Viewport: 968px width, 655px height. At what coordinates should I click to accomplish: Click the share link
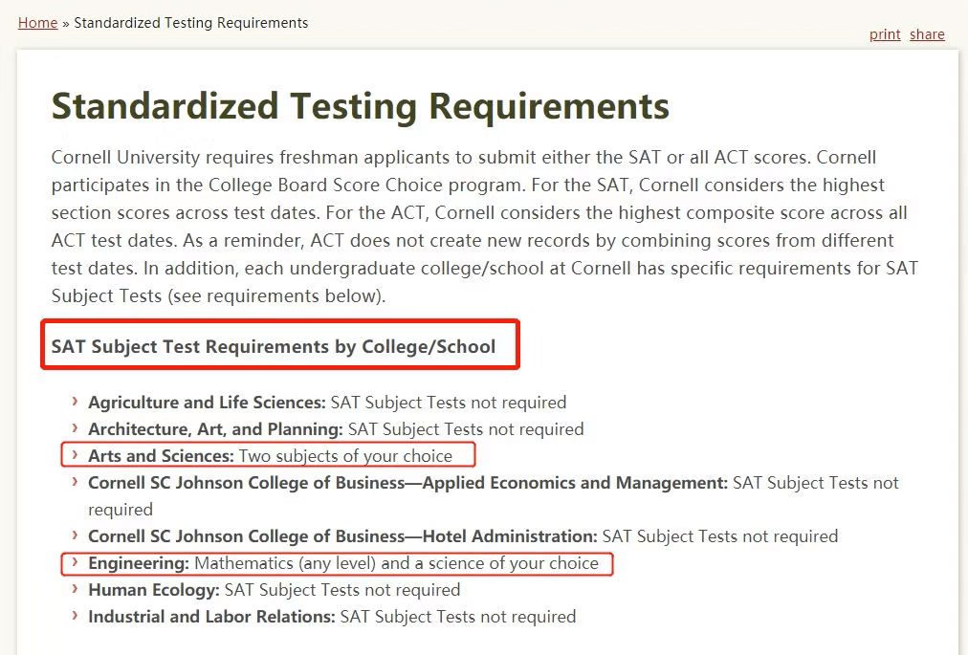click(927, 34)
